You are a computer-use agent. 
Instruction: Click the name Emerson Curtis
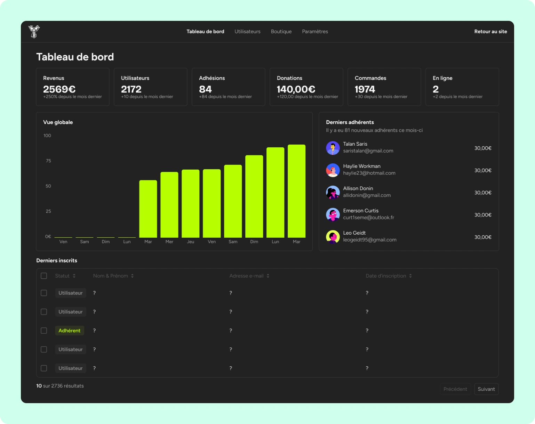pos(361,211)
